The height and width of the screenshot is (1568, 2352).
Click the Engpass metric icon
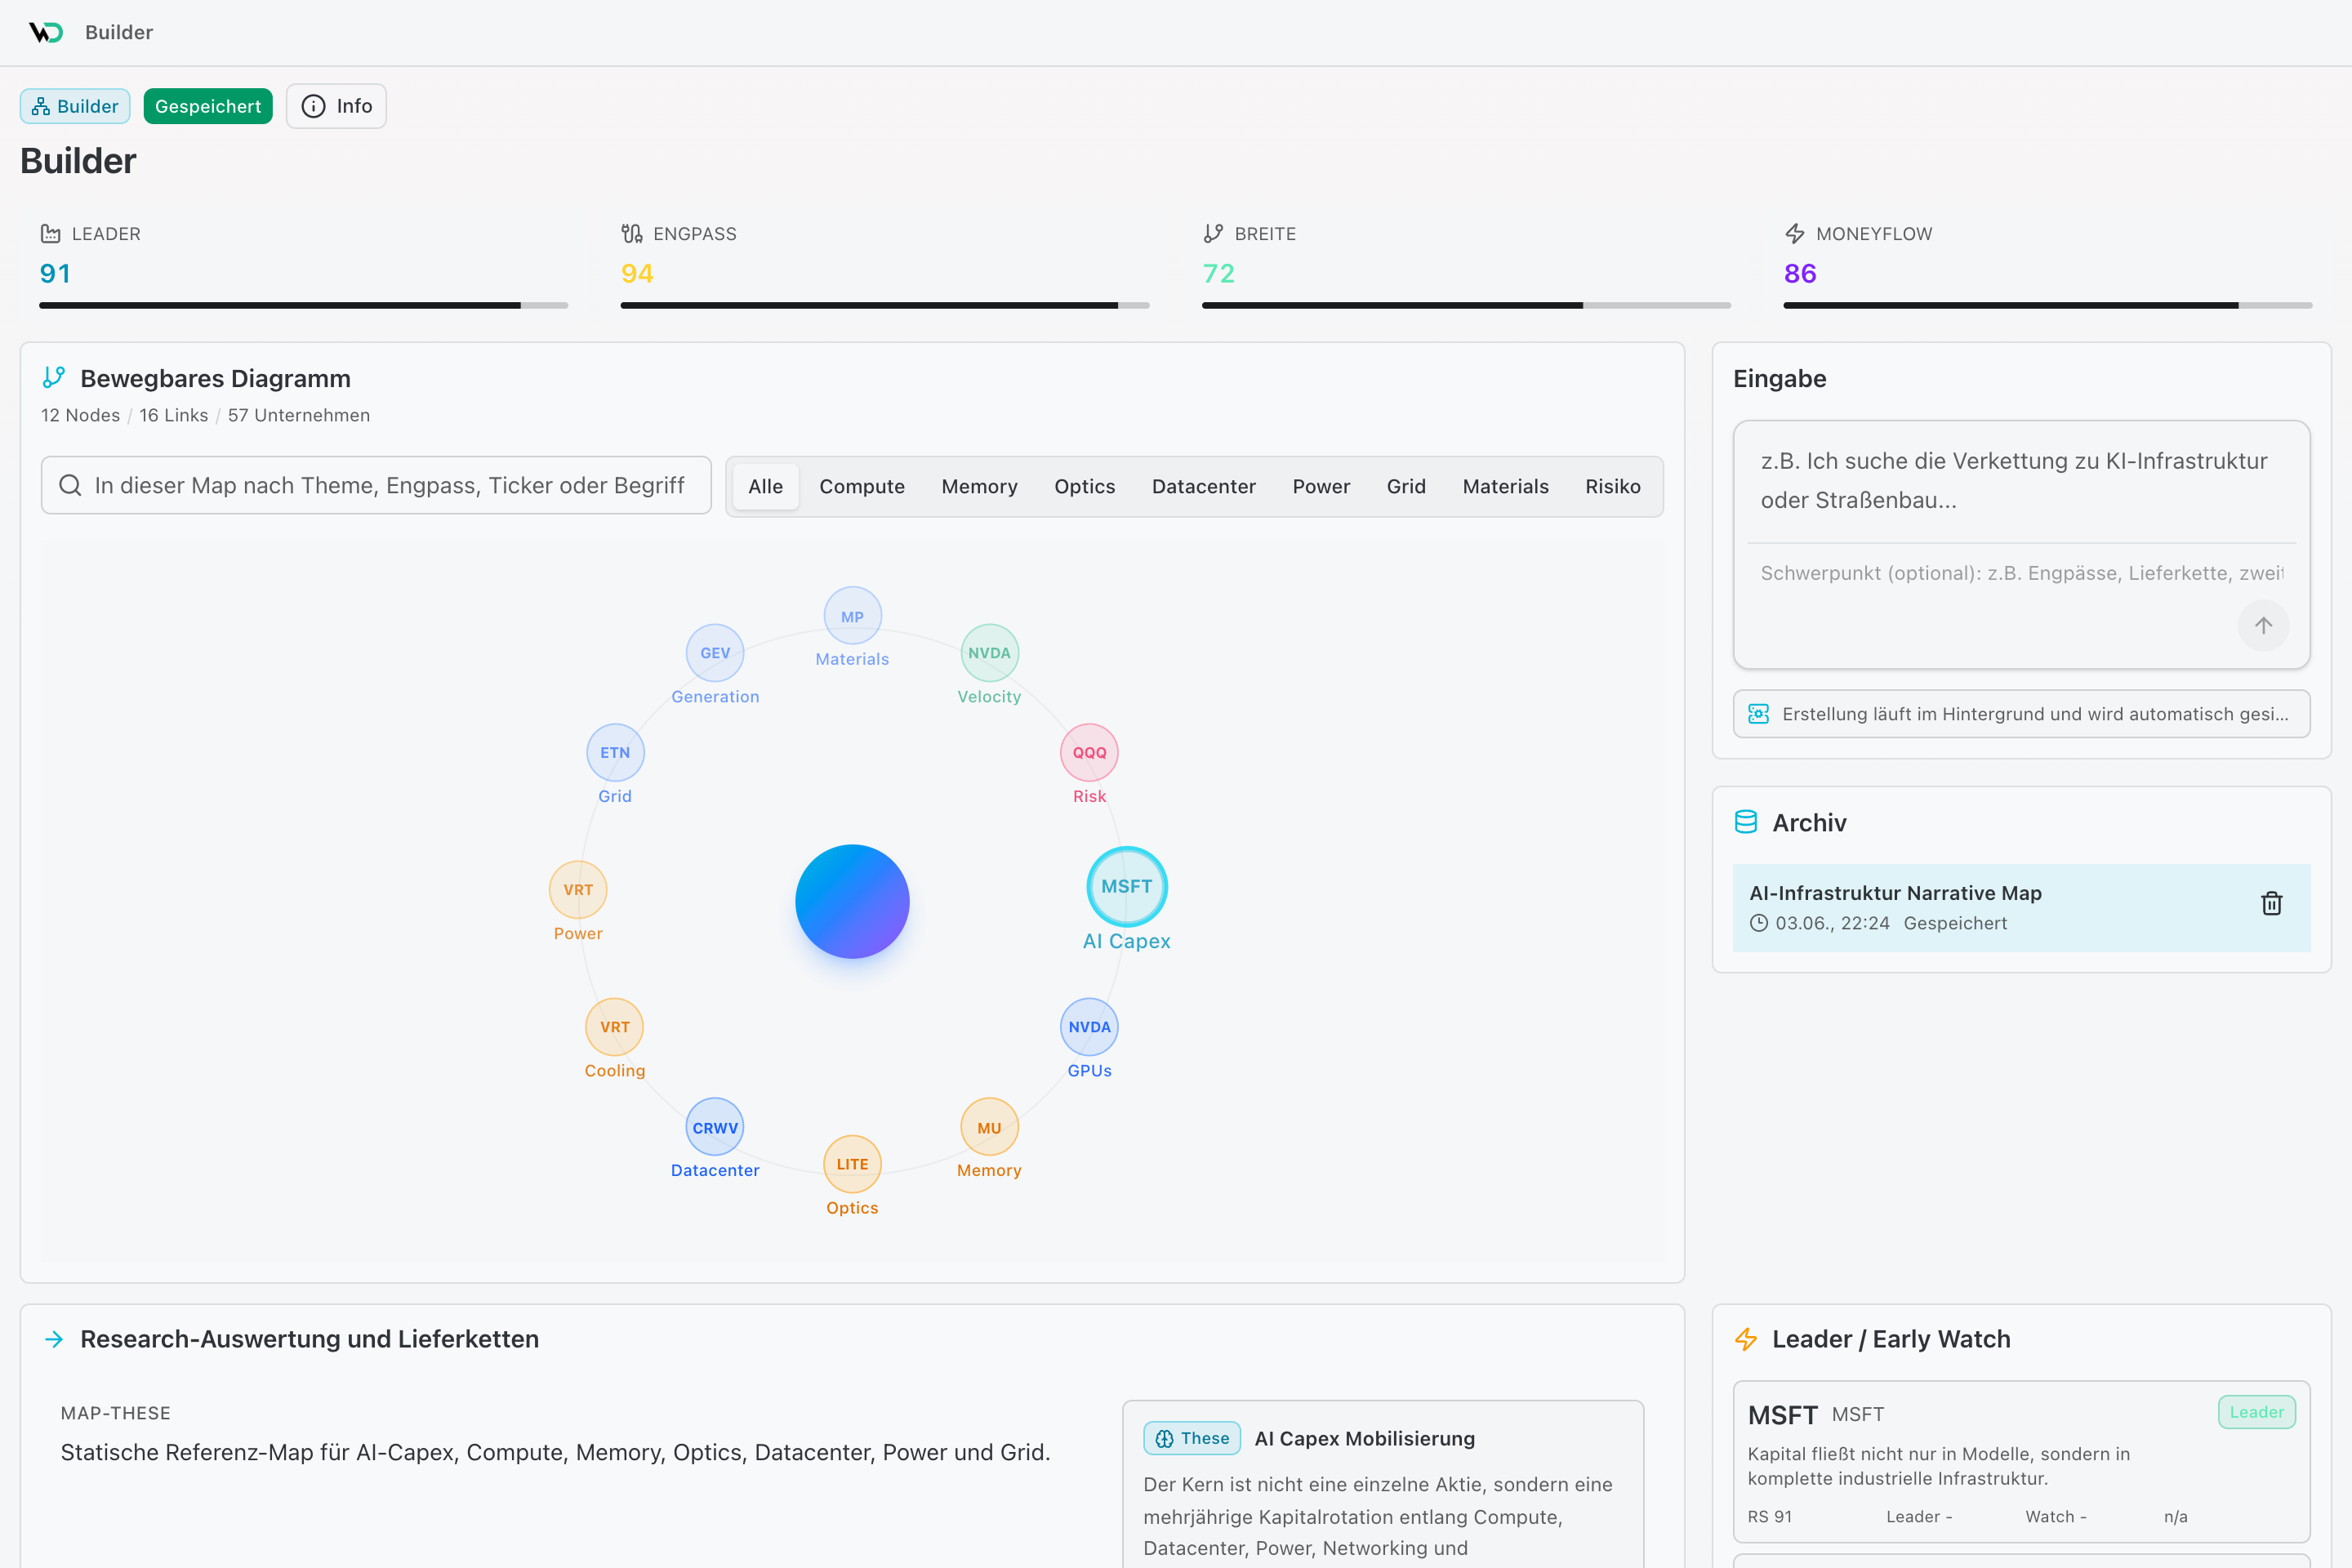pos(632,233)
